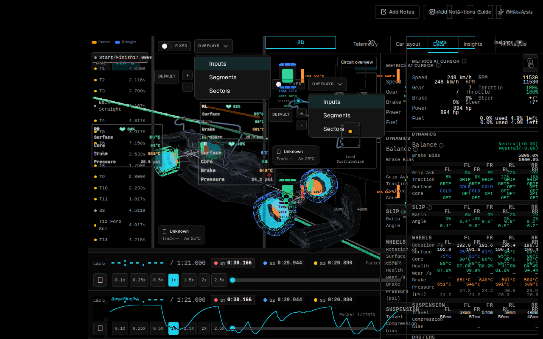
Task: Choose Segments in the lower overlays menu
Action: click(347, 115)
